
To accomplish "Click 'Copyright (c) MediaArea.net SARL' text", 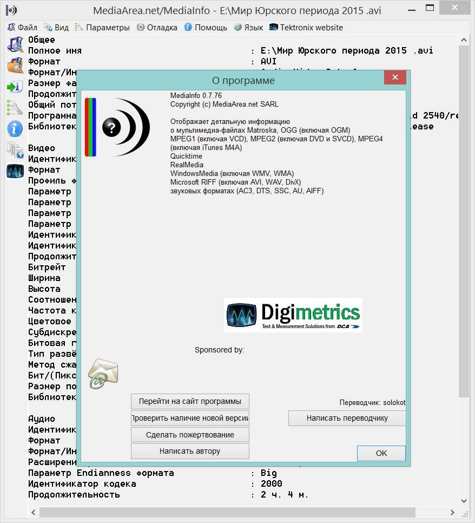I will pos(225,104).
